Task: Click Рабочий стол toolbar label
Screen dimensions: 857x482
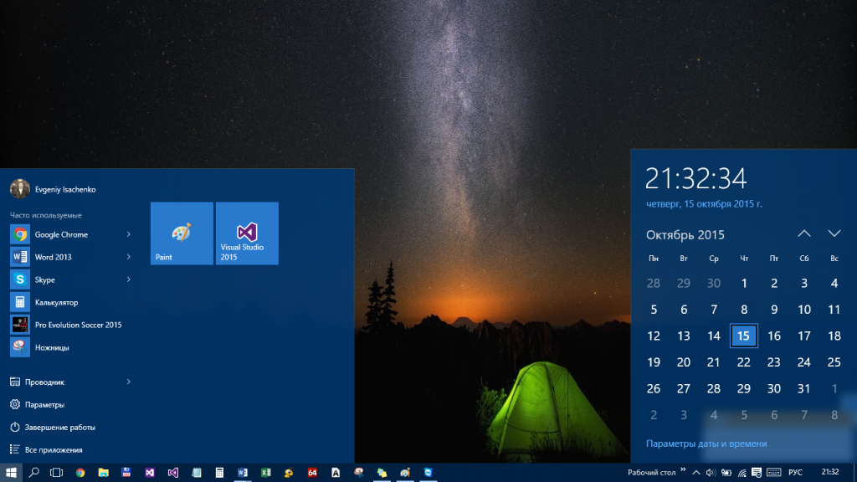Action: pos(651,472)
